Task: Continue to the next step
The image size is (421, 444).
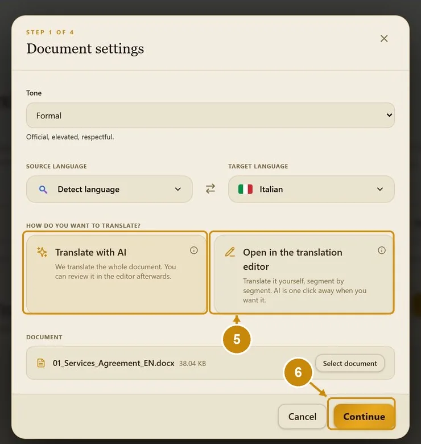Action: (x=364, y=417)
